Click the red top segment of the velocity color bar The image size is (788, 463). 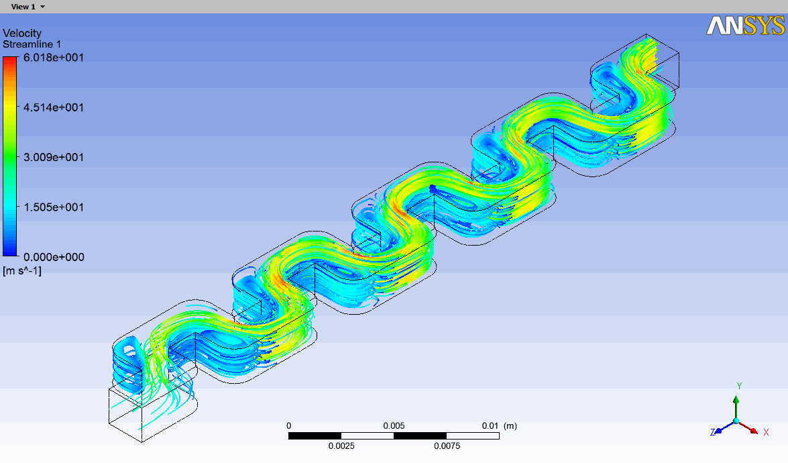9,60
